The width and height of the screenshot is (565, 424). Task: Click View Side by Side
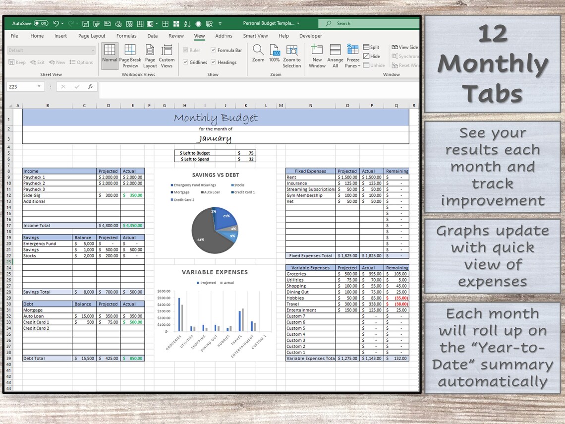click(x=404, y=47)
